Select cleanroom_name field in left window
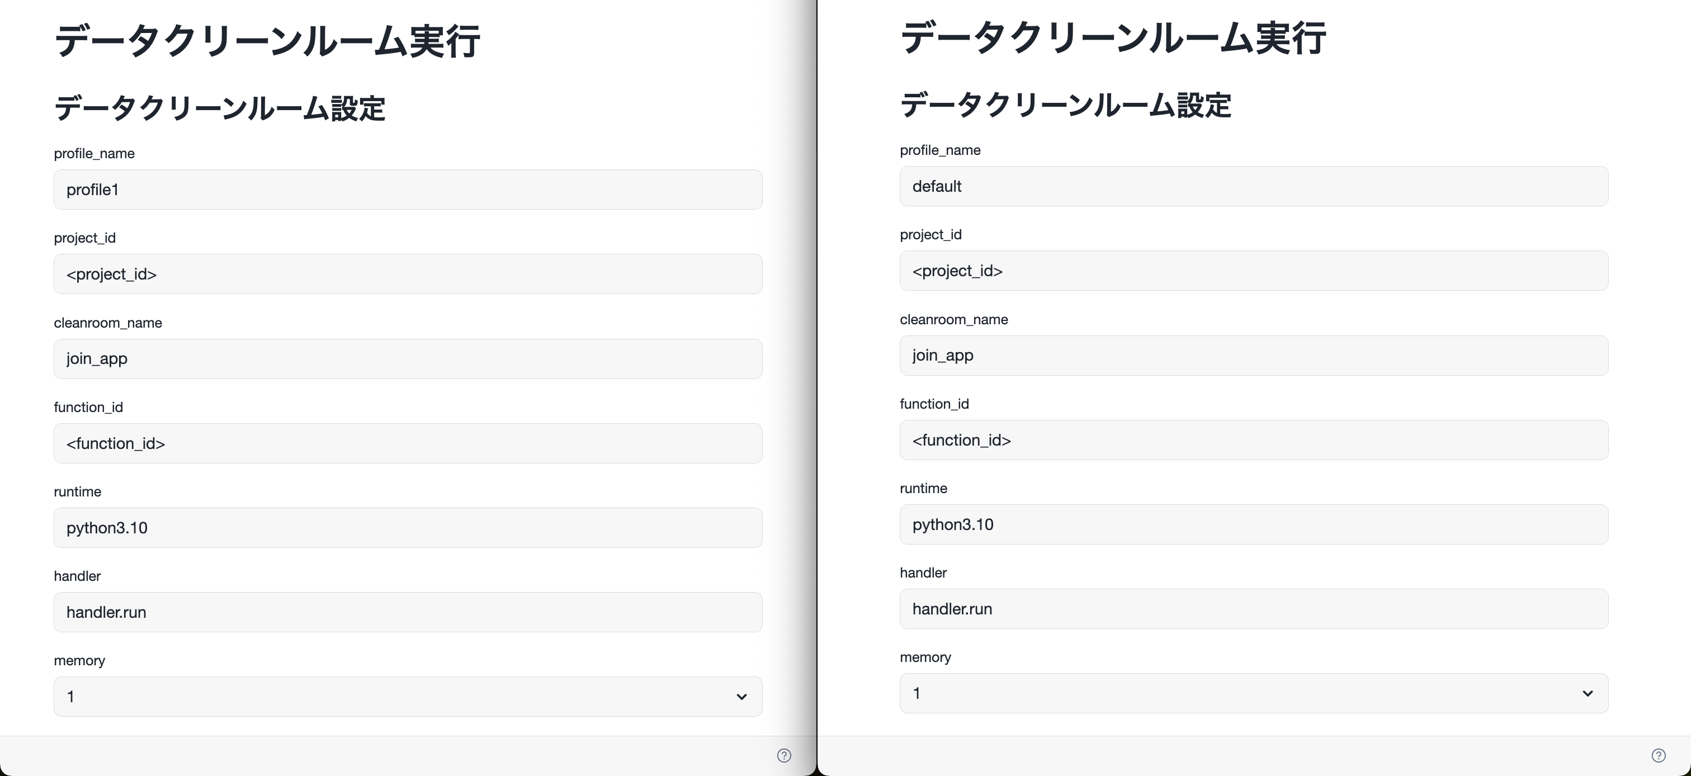This screenshot has height=776, width=1691. (x=407, y=358)
